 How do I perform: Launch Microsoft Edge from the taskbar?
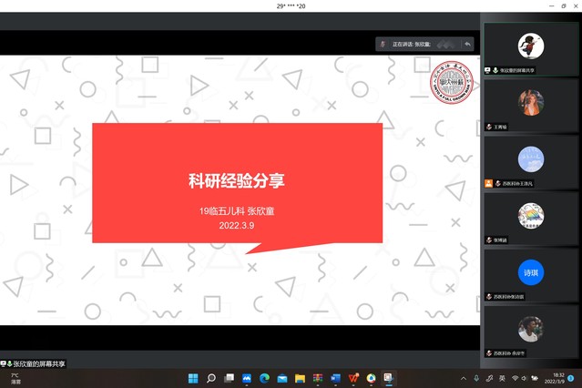coord(264,378)
